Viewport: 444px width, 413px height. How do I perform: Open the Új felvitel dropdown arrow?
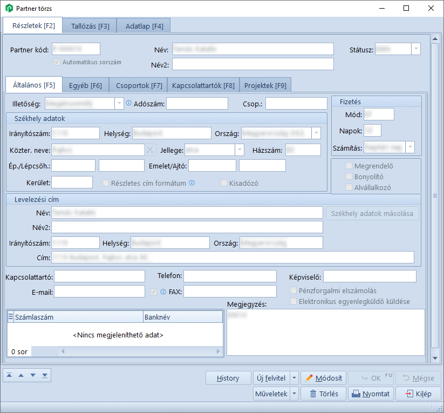pyautogui.click(x=294, y=378)
